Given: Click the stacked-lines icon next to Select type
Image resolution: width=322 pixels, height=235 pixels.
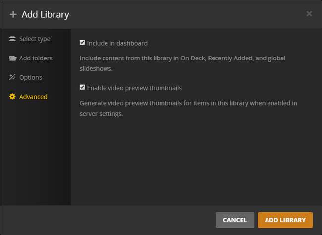Looking at the screenshot, I should [12, 39].
